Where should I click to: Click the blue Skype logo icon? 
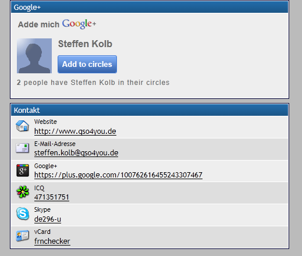click(23, 214)
